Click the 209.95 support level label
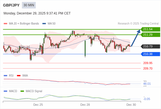Image resolution: width=161 pixels, height=109 pixels. (148, 63)
